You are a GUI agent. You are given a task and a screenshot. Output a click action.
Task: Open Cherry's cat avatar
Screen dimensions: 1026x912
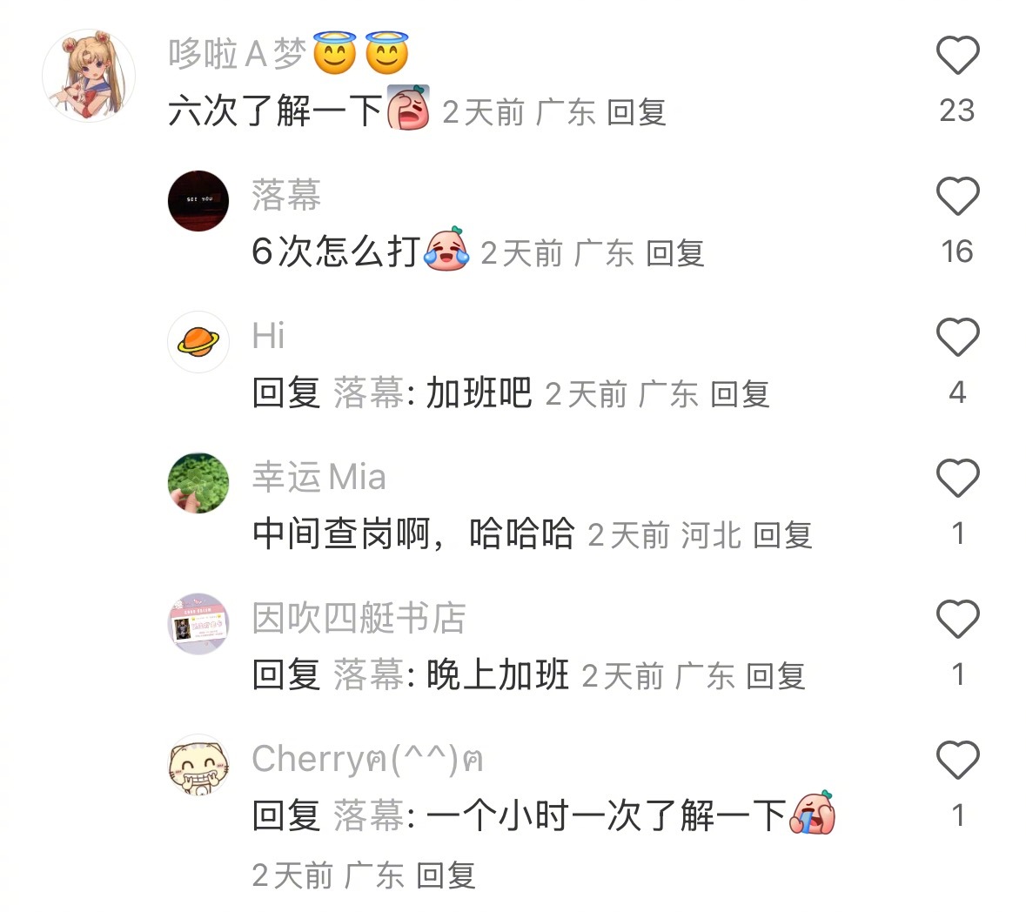[x=198, y=765]
